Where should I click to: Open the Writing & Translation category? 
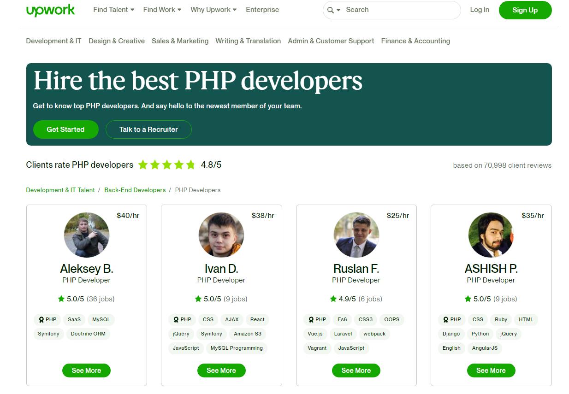(x=248, y=41)
